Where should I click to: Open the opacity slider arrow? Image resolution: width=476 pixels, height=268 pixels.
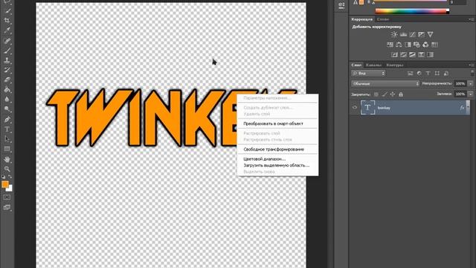click(471, 83)
